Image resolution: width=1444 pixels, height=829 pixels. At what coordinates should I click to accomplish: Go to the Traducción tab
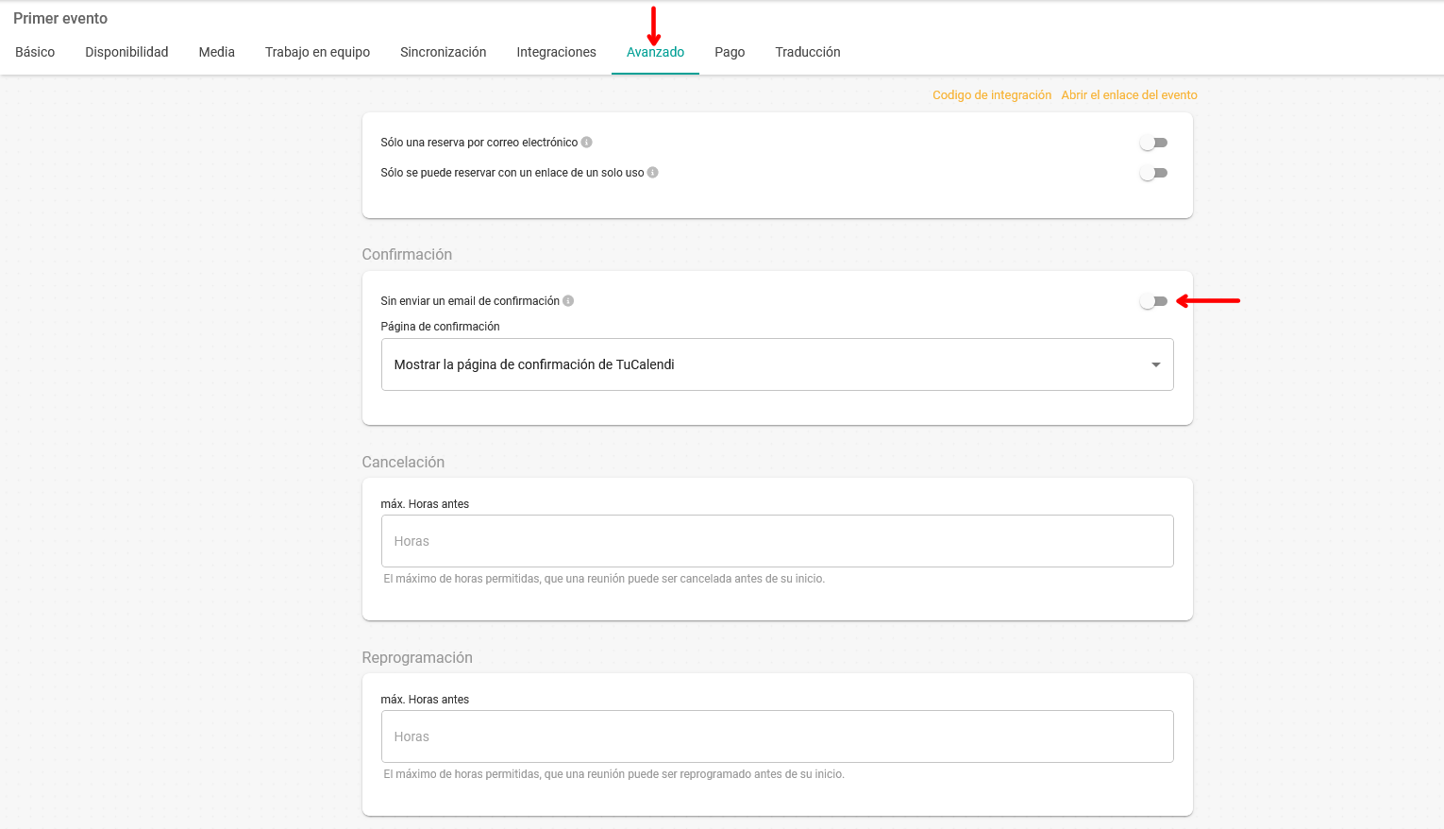click(x=808, y=52)
